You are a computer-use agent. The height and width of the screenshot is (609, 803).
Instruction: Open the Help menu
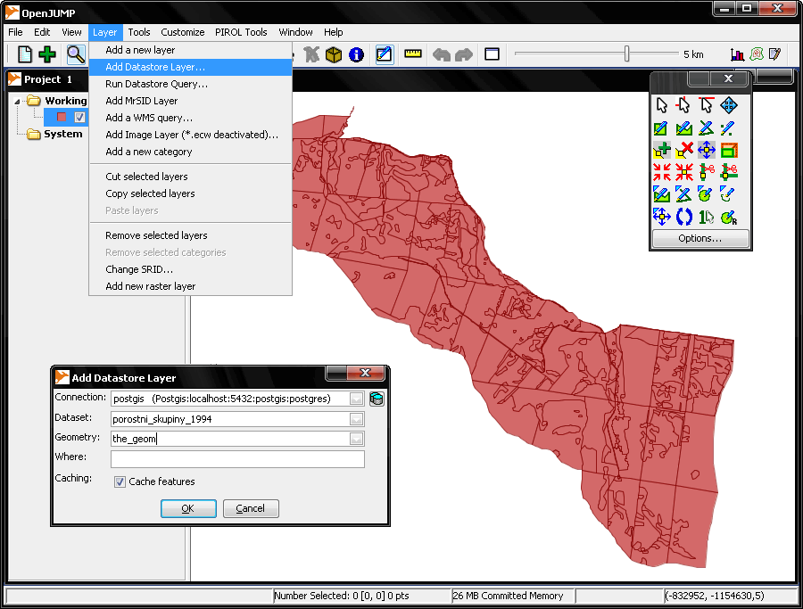(x=333, y=32)
